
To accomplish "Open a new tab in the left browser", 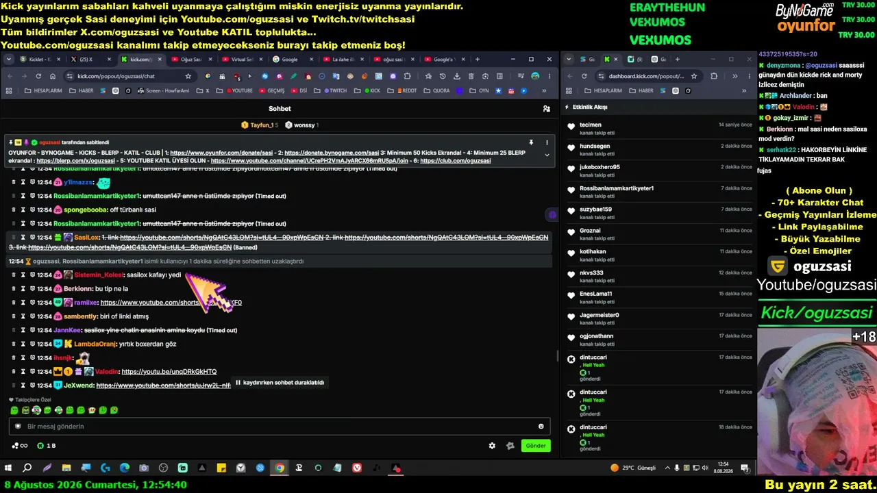I will [x=478, y=60].
